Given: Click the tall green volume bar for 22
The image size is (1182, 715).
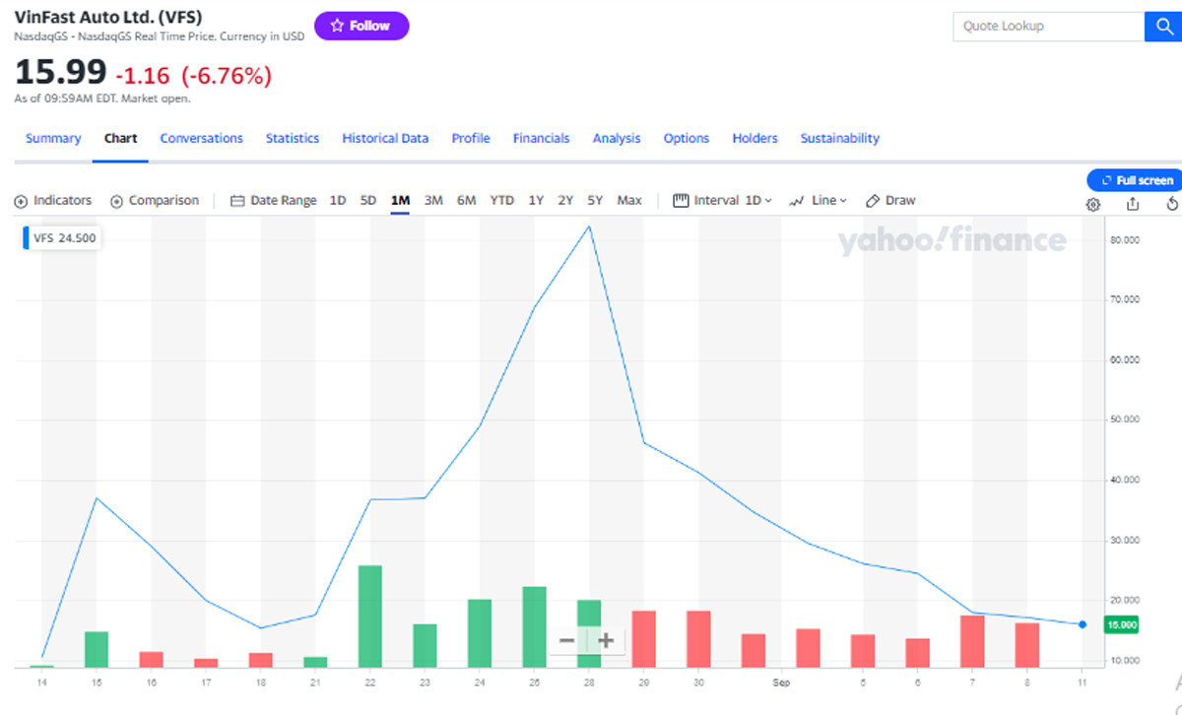Looking at the screenshot, I should click(369, 617).
